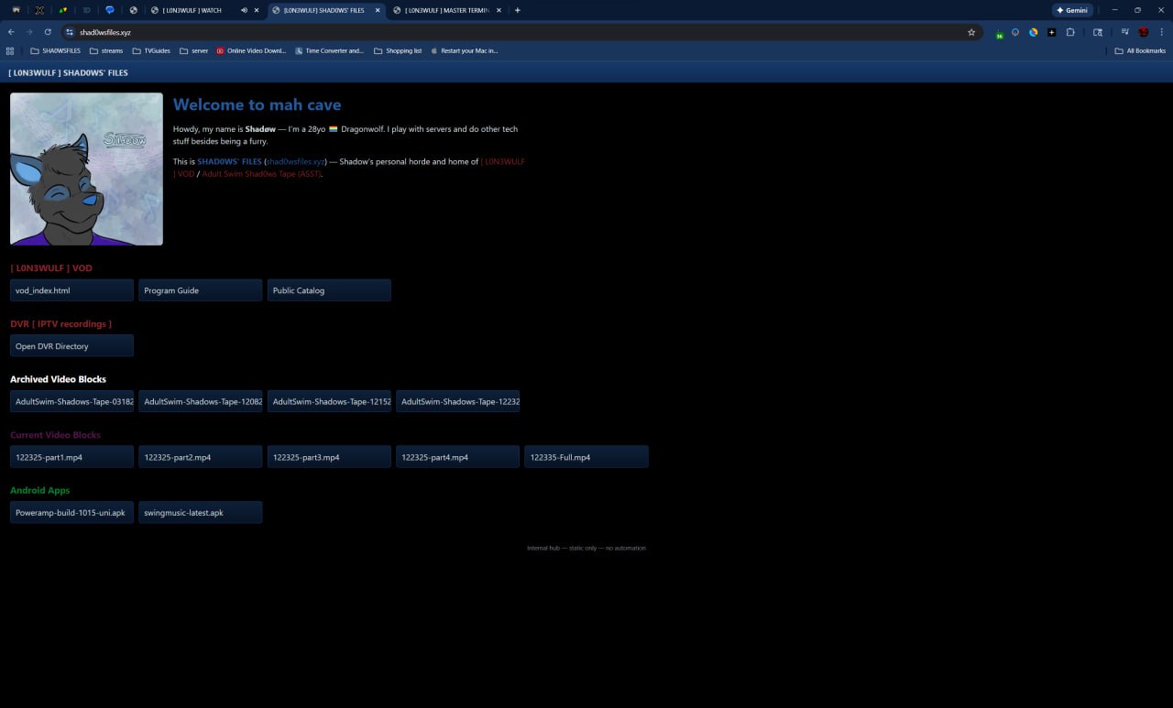Open the Program Guide button
Viewport: 1173px width, 708px height.
click(200, 290)
